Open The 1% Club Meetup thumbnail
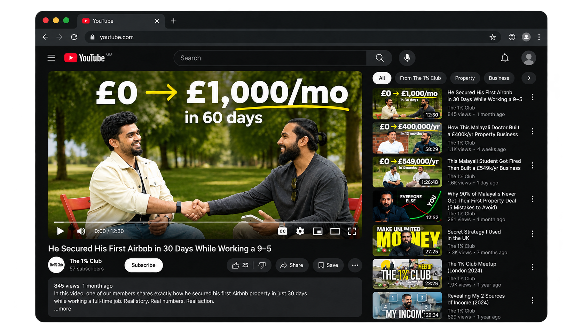This screenshot has height=328, width=582. [407, 274]
